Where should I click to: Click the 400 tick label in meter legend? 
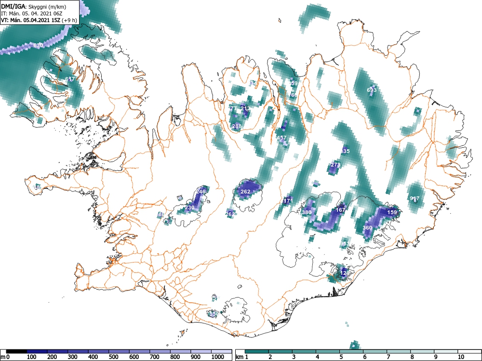pyautogui.click(x=93, y=357)
